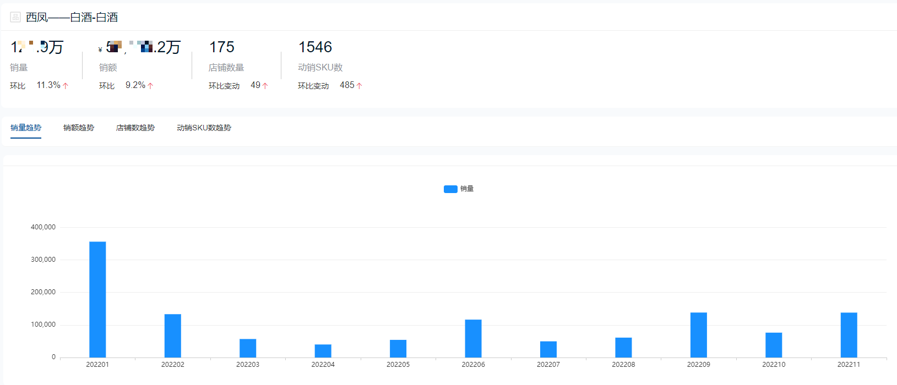Click the 销量 legend label
The height and width of the screenshot is (385, 897).
[467, 189]
